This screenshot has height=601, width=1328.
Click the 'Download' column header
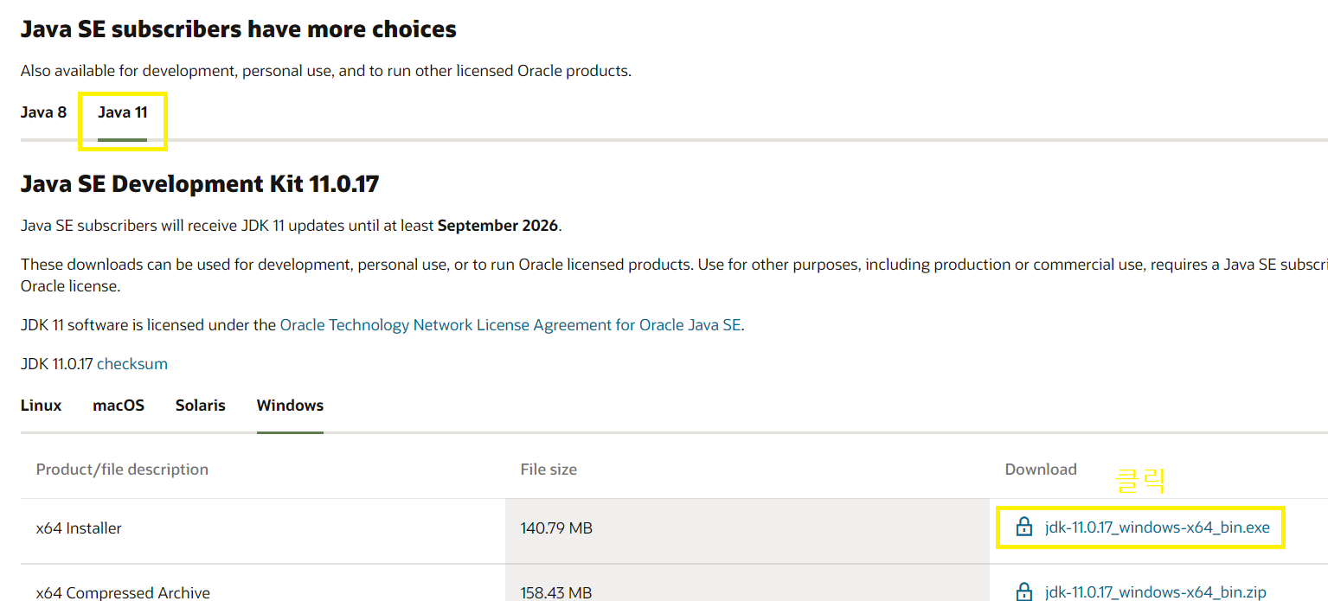tap(1041, 470)
